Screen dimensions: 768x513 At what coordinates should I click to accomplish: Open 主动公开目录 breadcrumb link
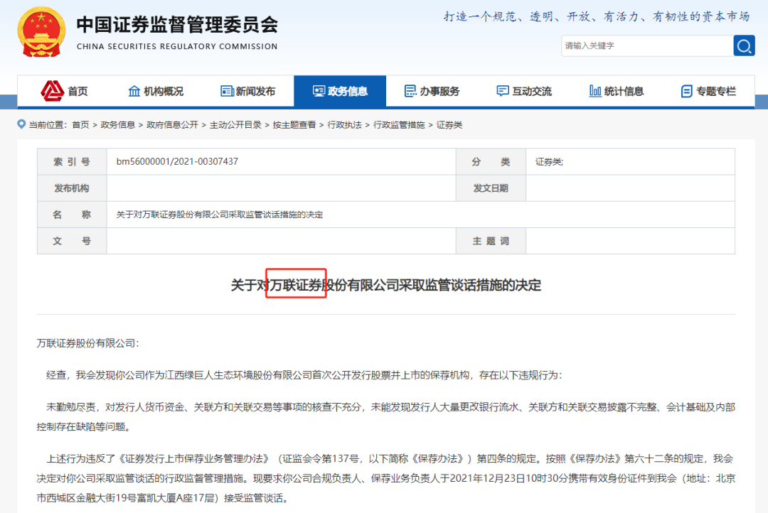point(235,125)
